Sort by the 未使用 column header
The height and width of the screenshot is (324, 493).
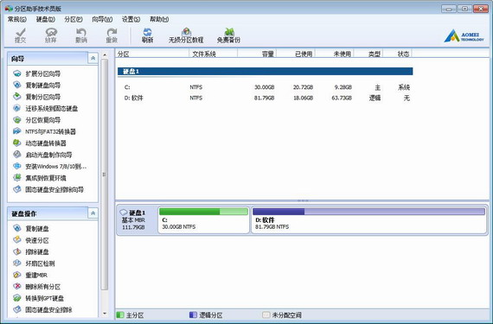pos(334,54)
